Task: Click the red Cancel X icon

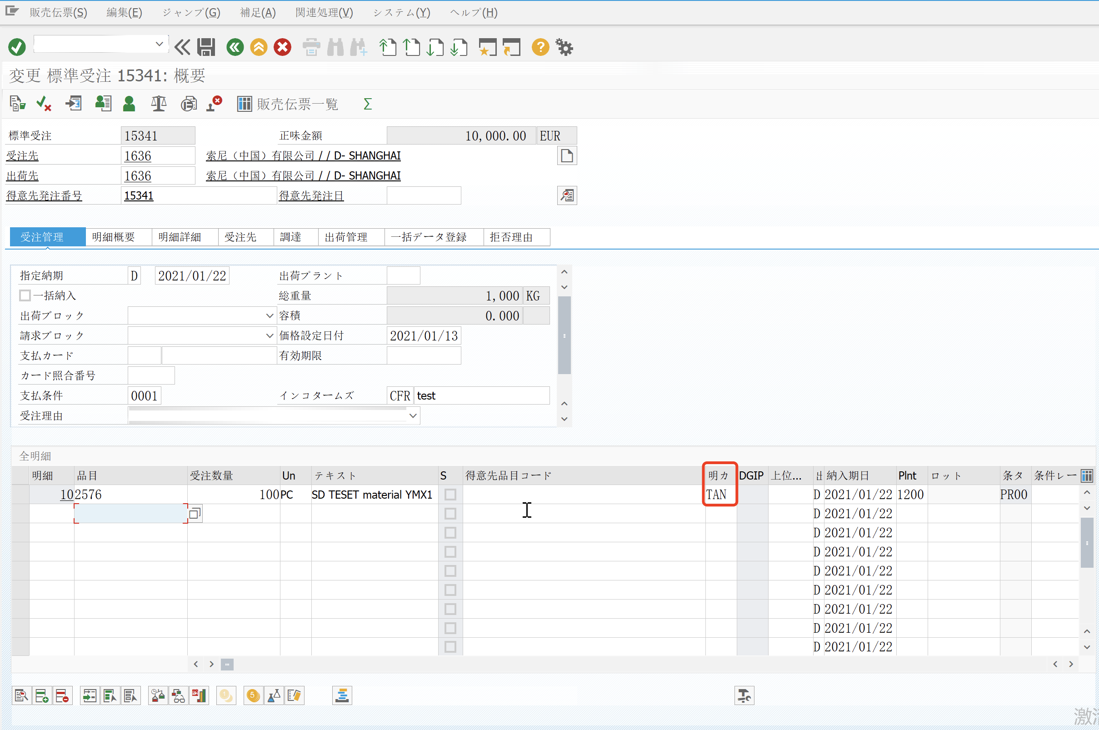Action: tap(283, 47)
